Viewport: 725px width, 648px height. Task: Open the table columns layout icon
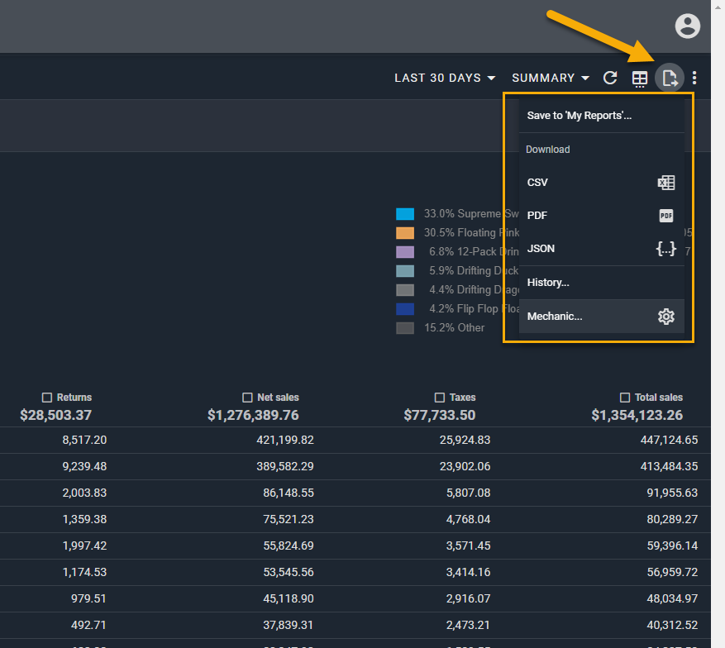[639, 79]
